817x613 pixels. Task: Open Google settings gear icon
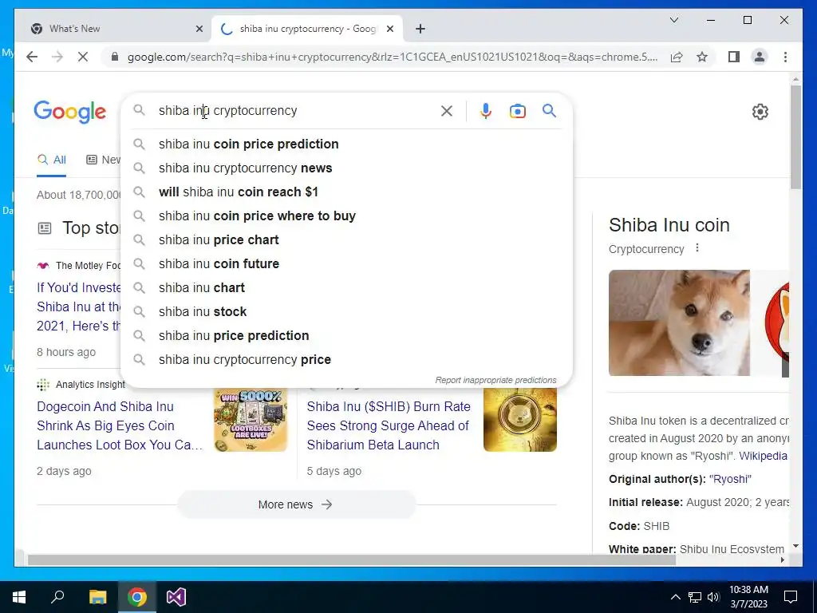coord(760,112)
